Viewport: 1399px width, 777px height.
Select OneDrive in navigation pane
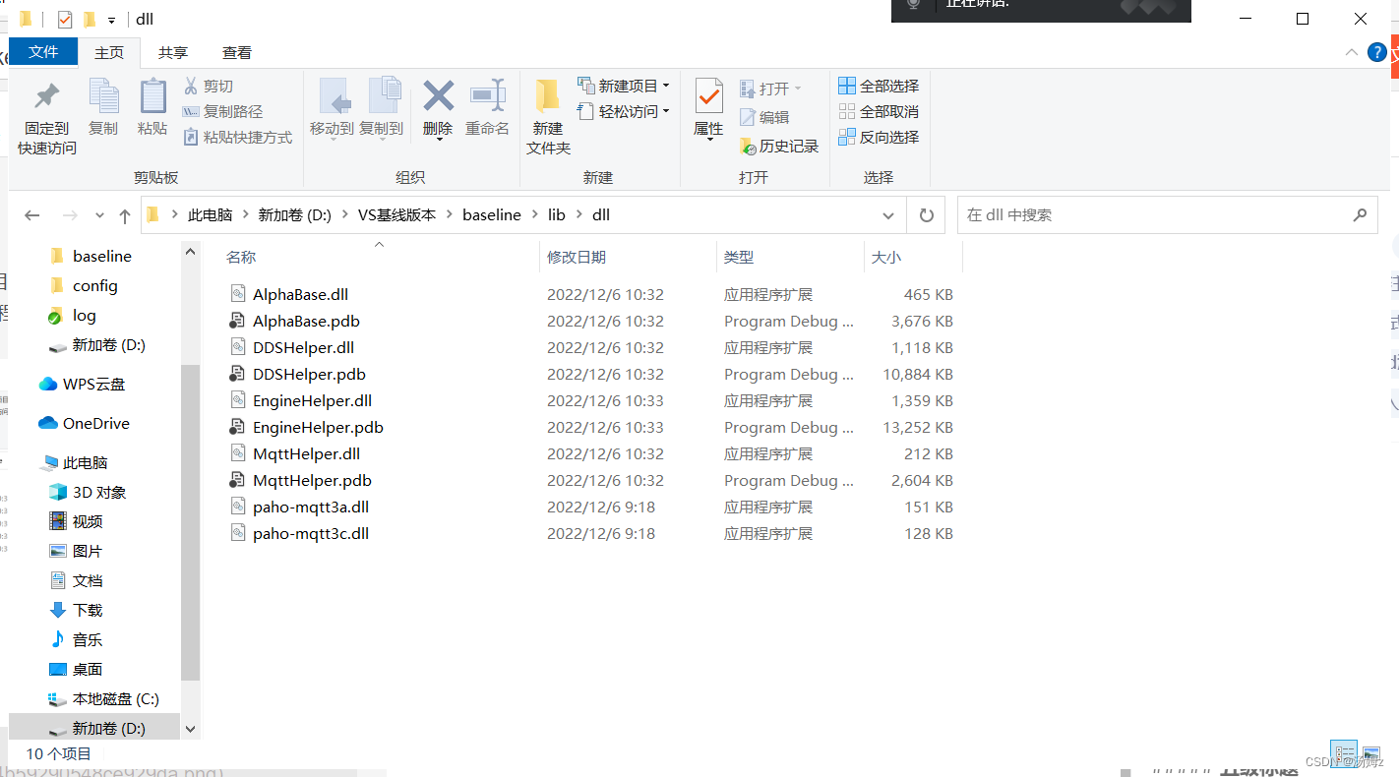point(95,423)
